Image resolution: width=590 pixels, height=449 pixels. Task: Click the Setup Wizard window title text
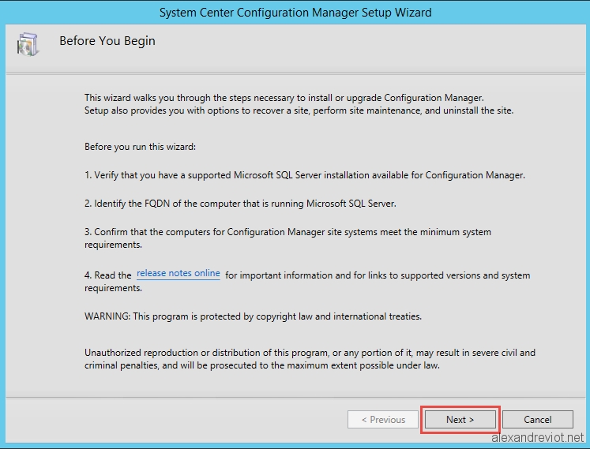pos(295,13)
